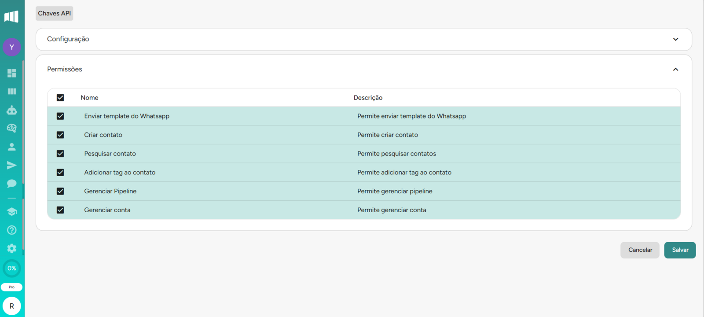
Task: Collapse the Permissões section chevron
Action: (x=675, y=70)
